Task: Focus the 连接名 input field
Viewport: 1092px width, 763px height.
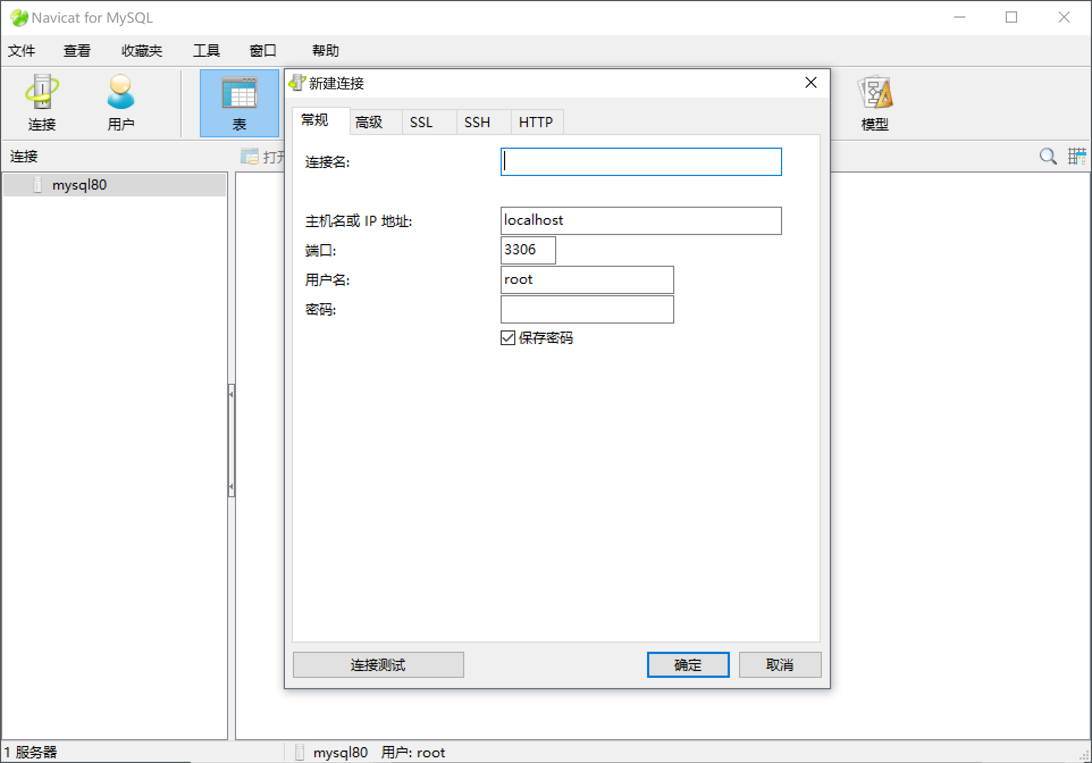Action: (641, 162)
